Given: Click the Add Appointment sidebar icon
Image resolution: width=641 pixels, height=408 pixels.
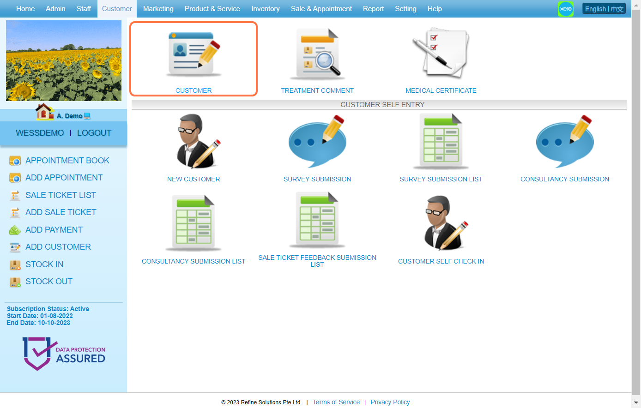Looking at the screenshot, I should point(15,178).
